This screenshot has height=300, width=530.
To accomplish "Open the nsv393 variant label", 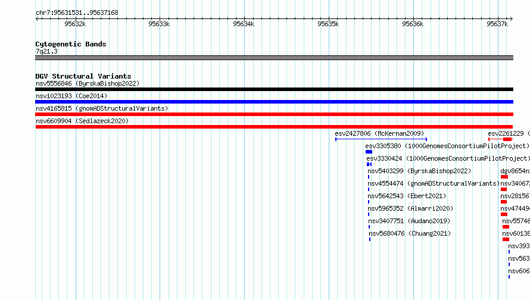I will [519, 246].
